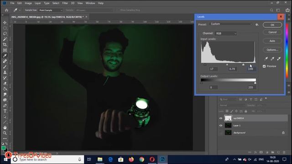Pick the gray point eyedropper in Levels
Viewport: 292px width, 164px height.
272,59
